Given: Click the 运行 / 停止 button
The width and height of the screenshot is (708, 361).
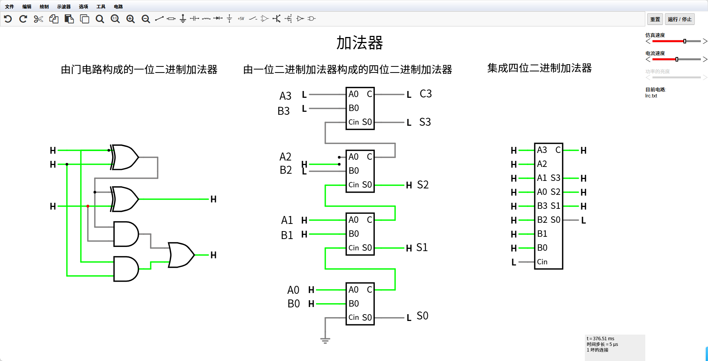Looking at the screenshot, I should 679,19.
